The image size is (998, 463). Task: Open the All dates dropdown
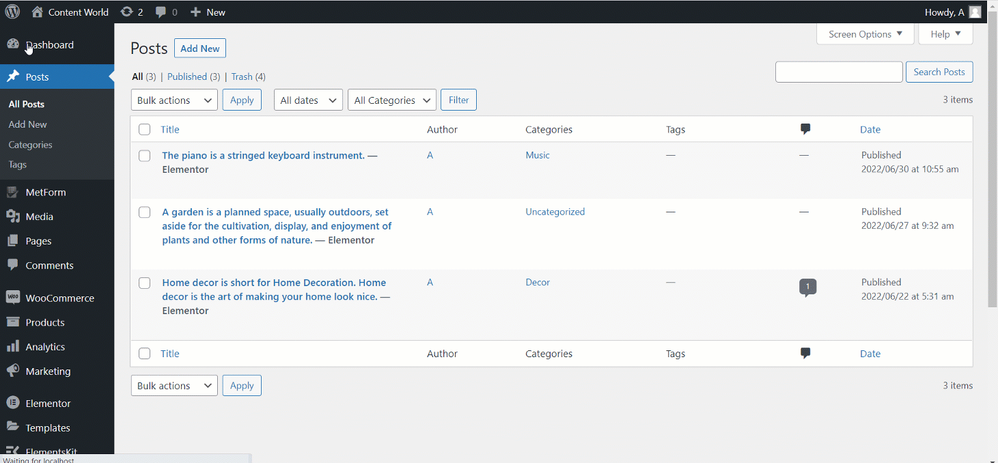(308, 100)
